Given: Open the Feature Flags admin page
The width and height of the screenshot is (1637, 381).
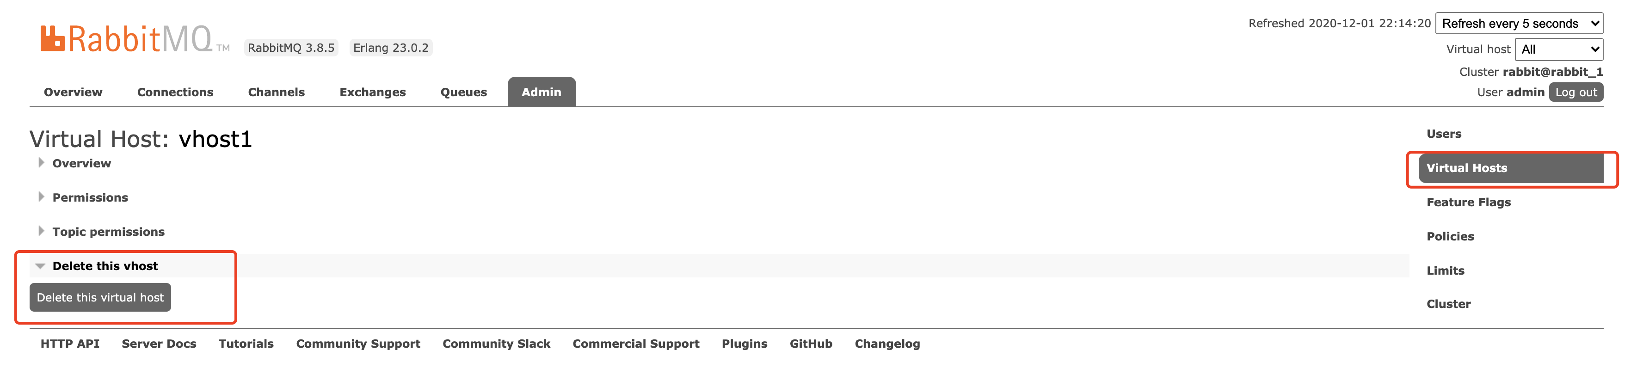Looking at the screenshot, I should 1469,202.
